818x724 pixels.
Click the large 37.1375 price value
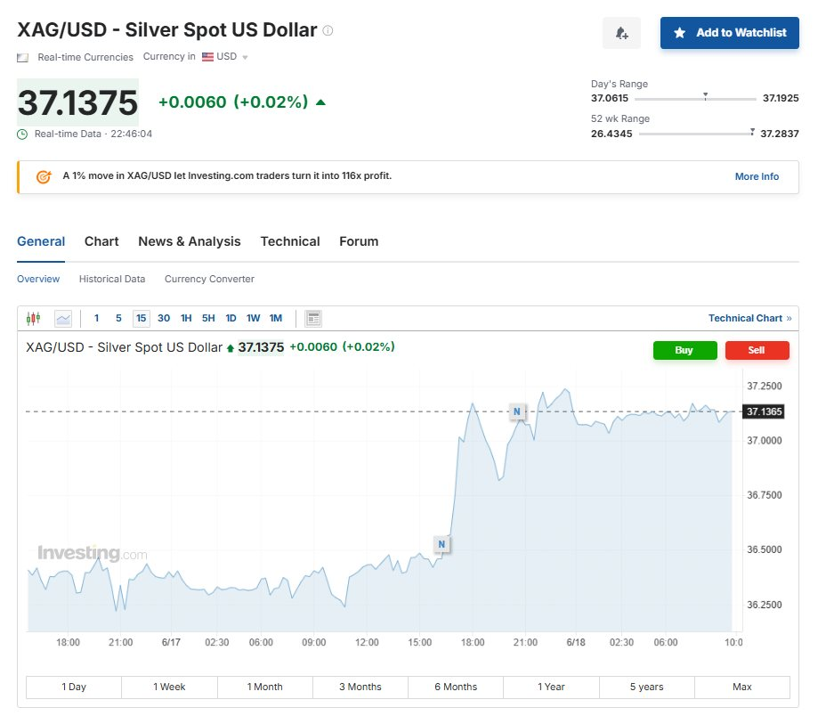(77, 102)
